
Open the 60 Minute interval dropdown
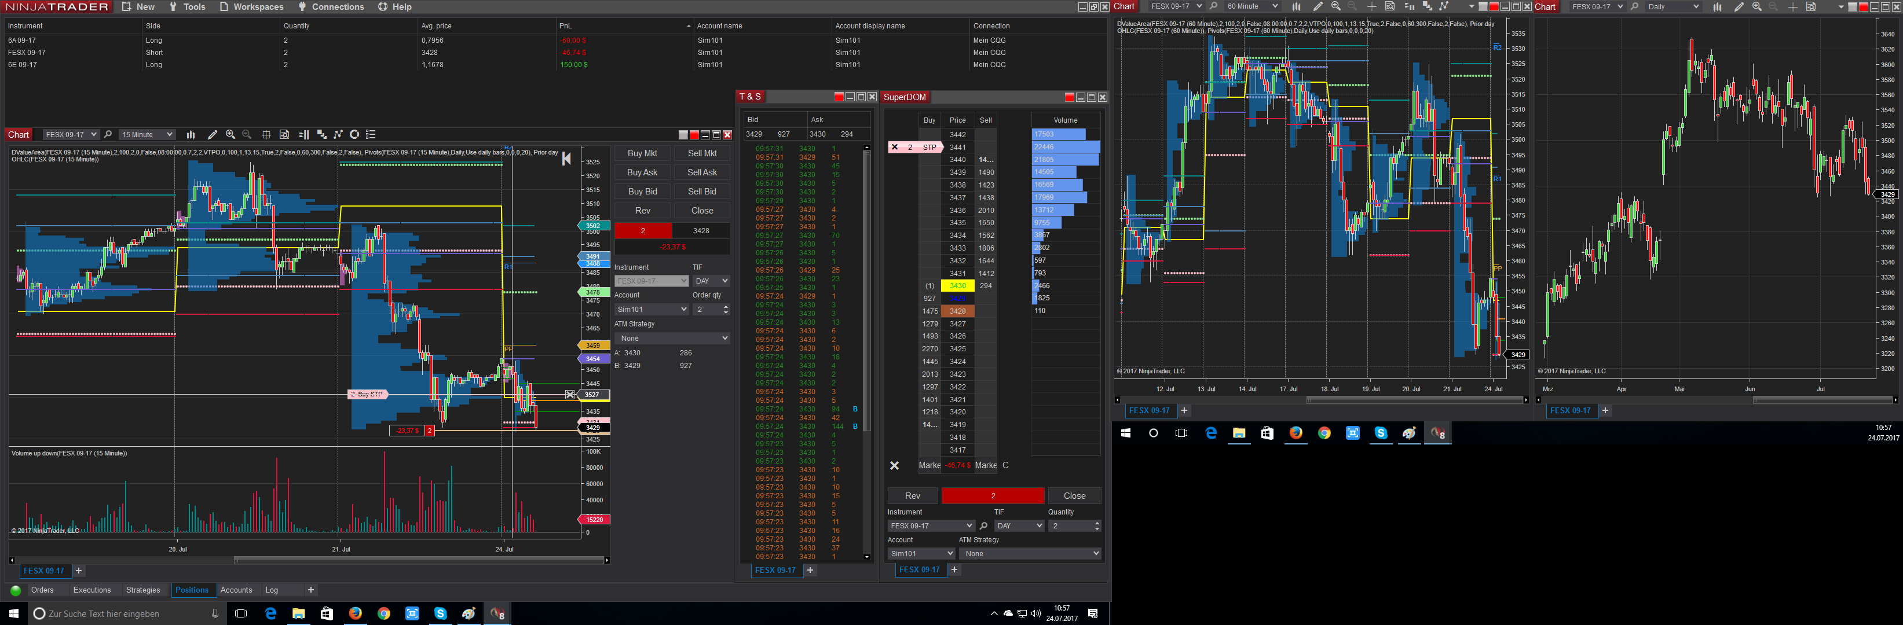click(x=1252, y=6)
